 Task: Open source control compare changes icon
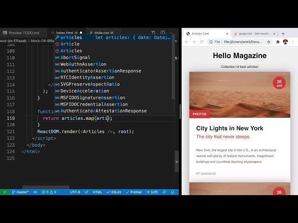[x=154, y=33]
